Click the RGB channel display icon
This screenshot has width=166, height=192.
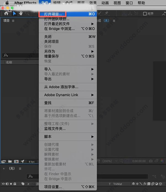[x=162, y=160]
